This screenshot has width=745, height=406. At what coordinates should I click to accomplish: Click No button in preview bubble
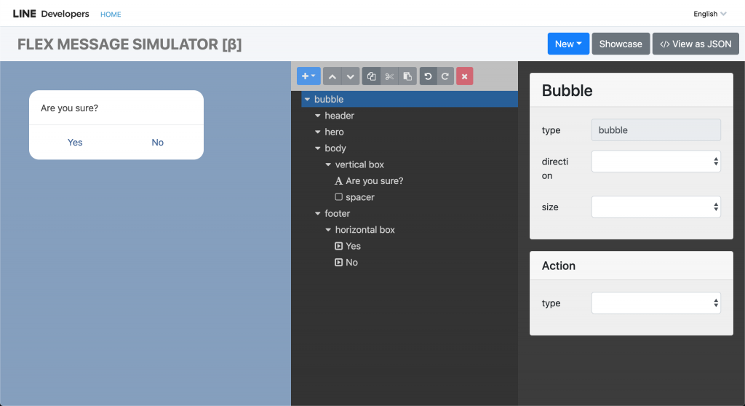tap(158, 142)
